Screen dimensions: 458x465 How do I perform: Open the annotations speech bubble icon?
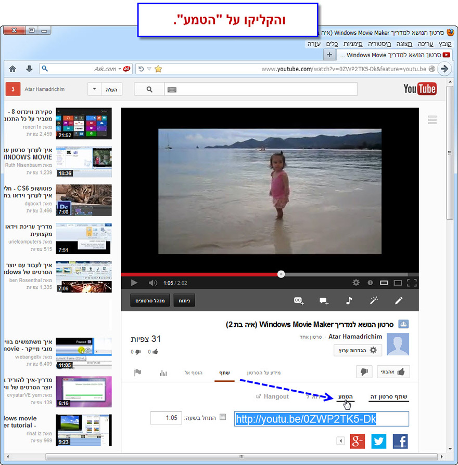tap(324, 300)
